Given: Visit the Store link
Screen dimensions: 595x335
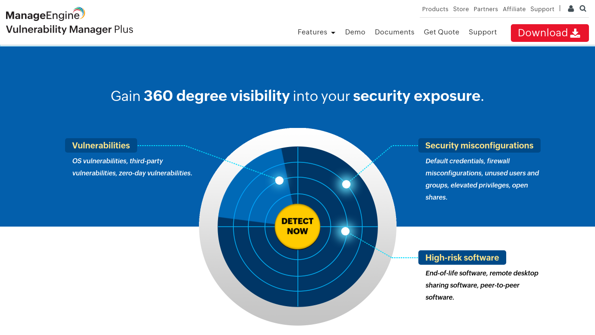Looking at the screenshot, I should [x=461, y=9].
